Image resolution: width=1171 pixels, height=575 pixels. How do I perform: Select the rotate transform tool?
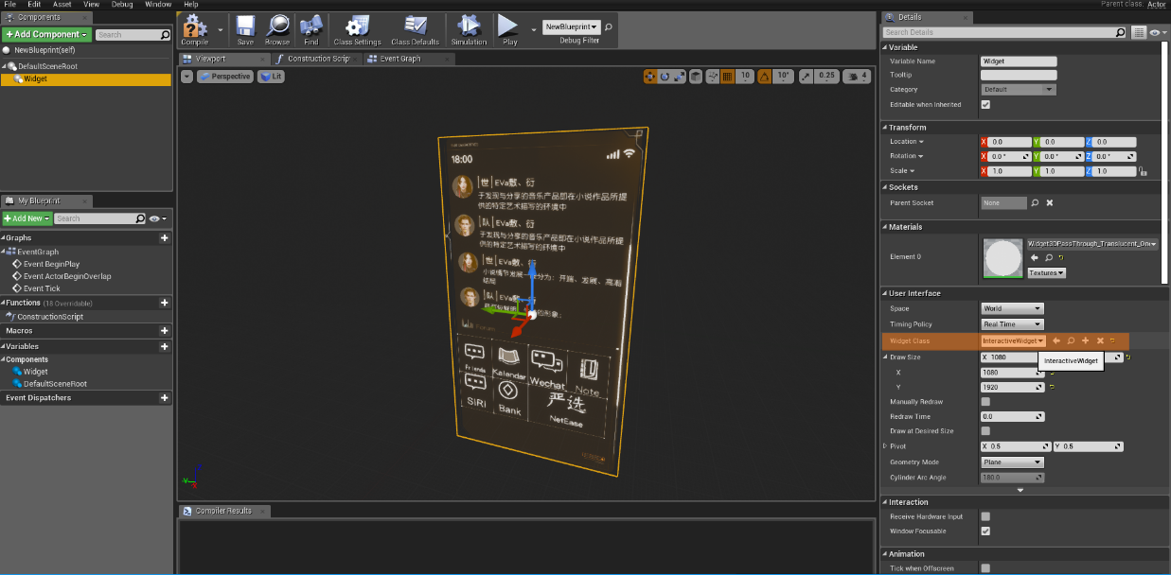[665, 77]
